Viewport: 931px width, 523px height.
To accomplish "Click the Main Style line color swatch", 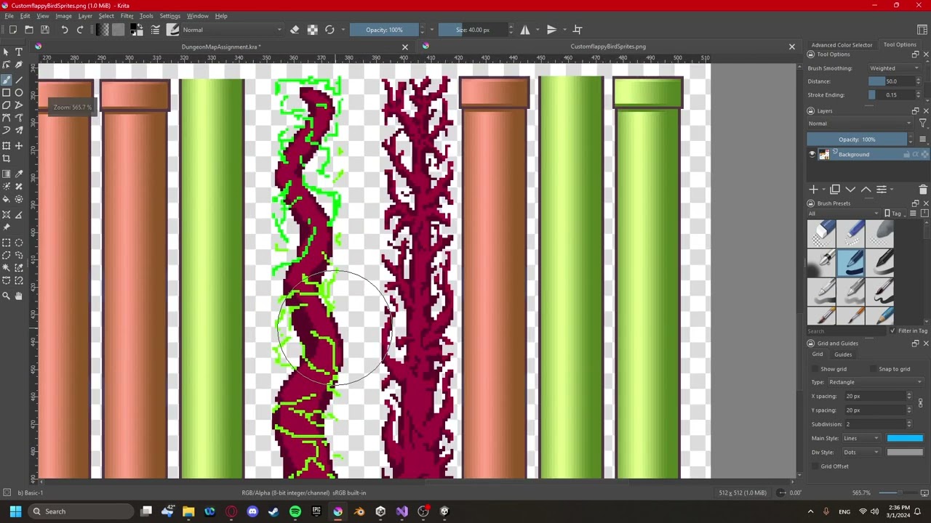I will tap(905, 438).
